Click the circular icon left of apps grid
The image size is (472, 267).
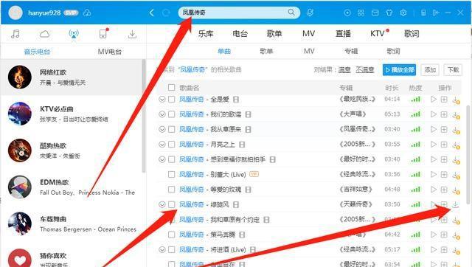point(347,13)
